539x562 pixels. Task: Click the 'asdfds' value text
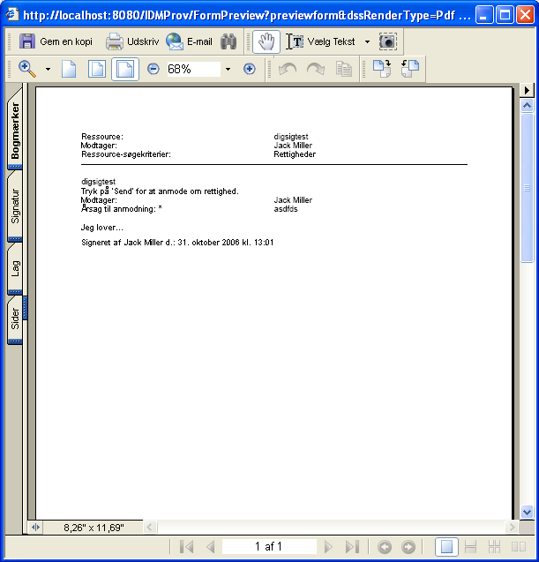pos(286,209)
